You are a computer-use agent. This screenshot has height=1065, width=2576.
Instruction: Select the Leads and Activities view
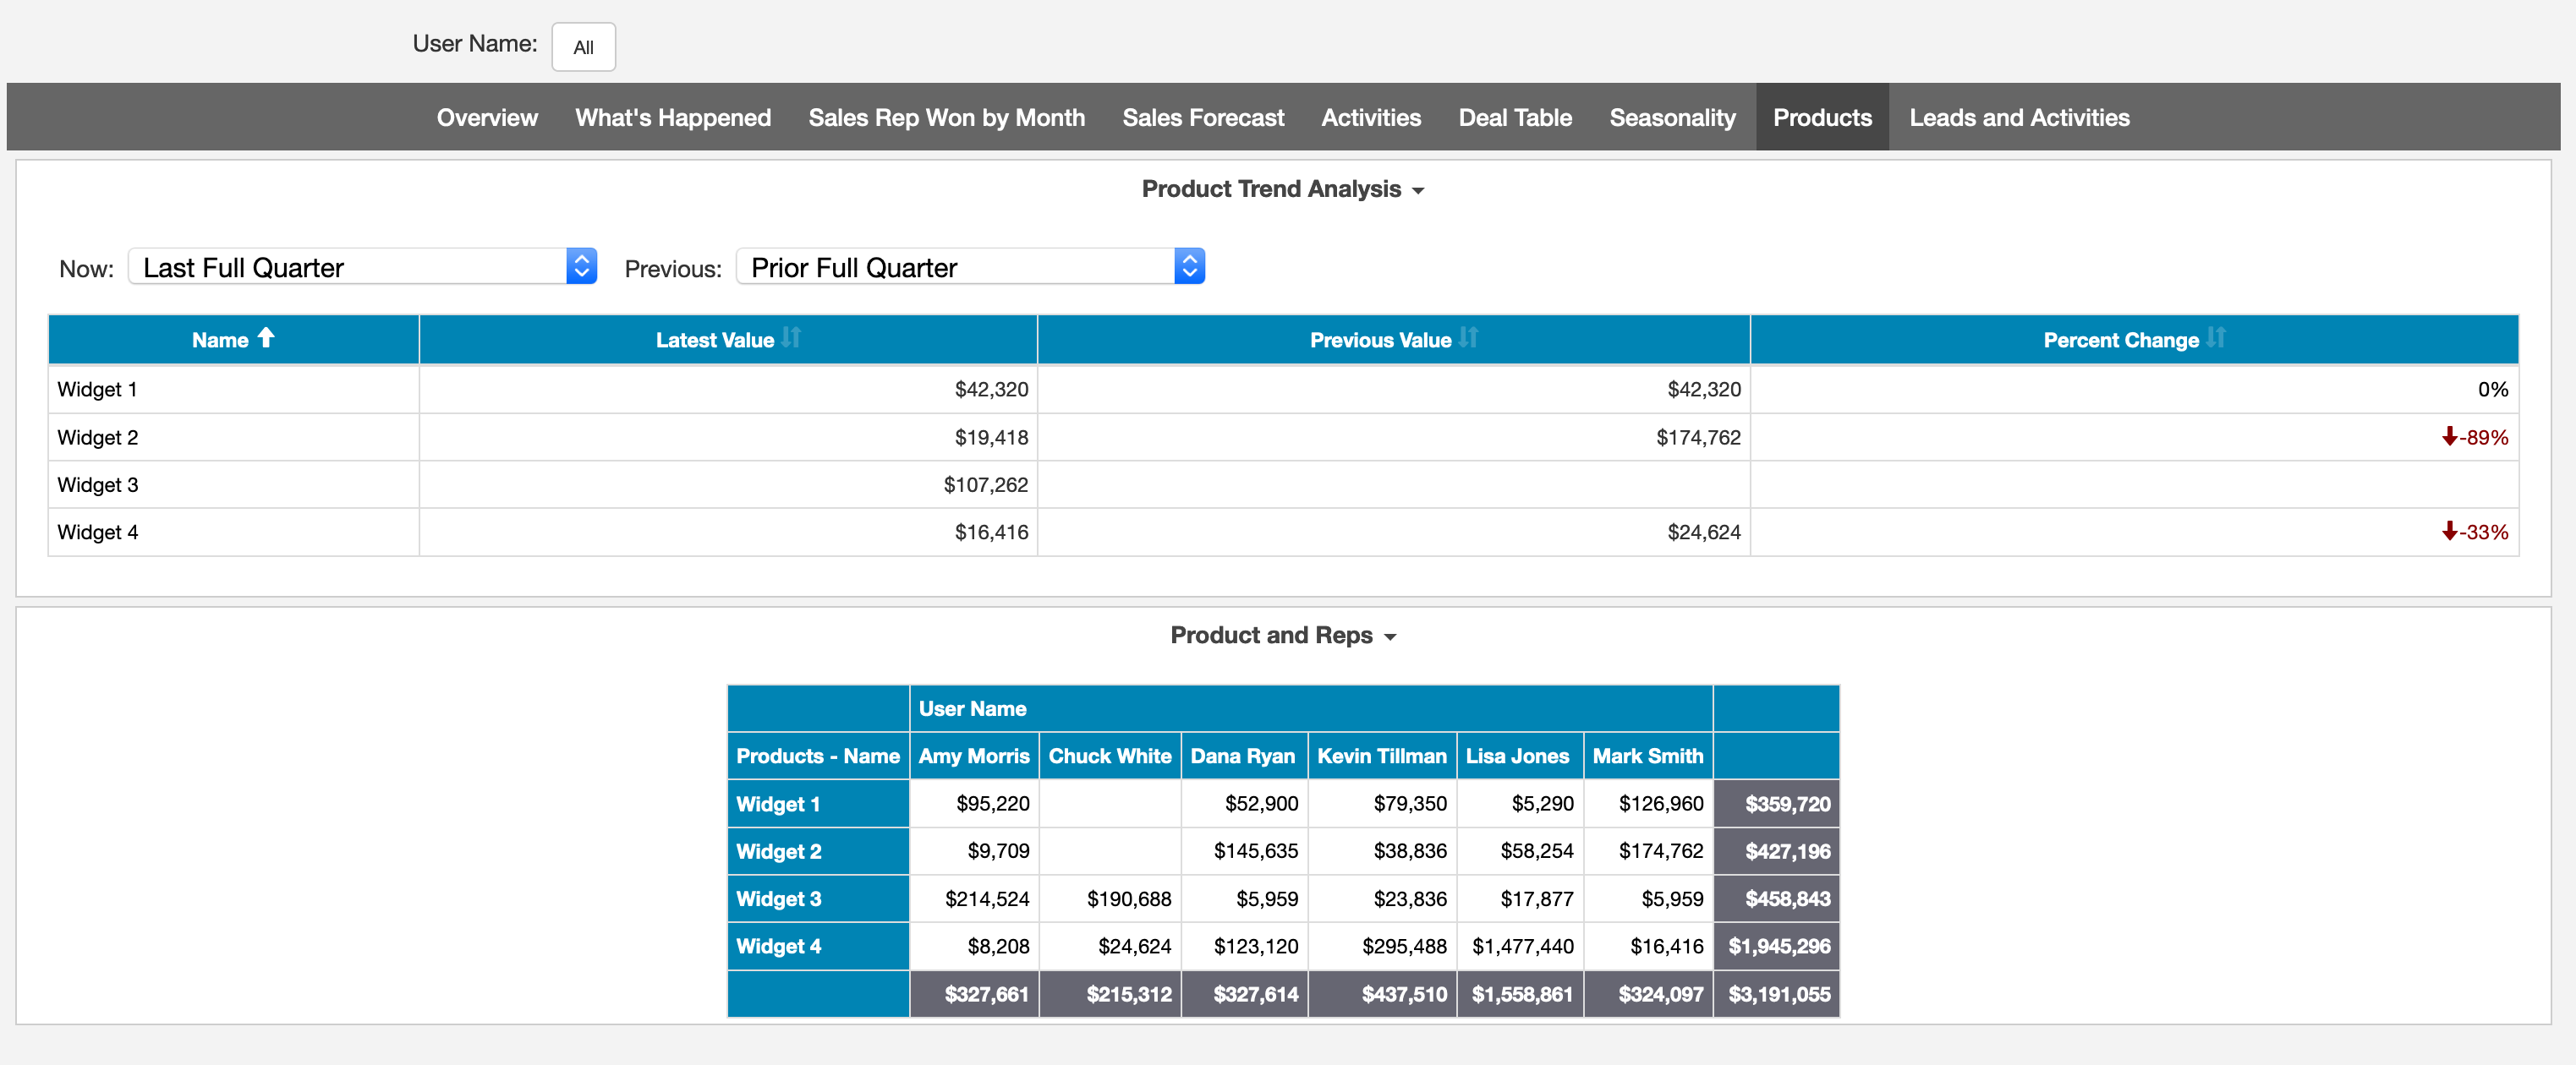pos(2019,117)
